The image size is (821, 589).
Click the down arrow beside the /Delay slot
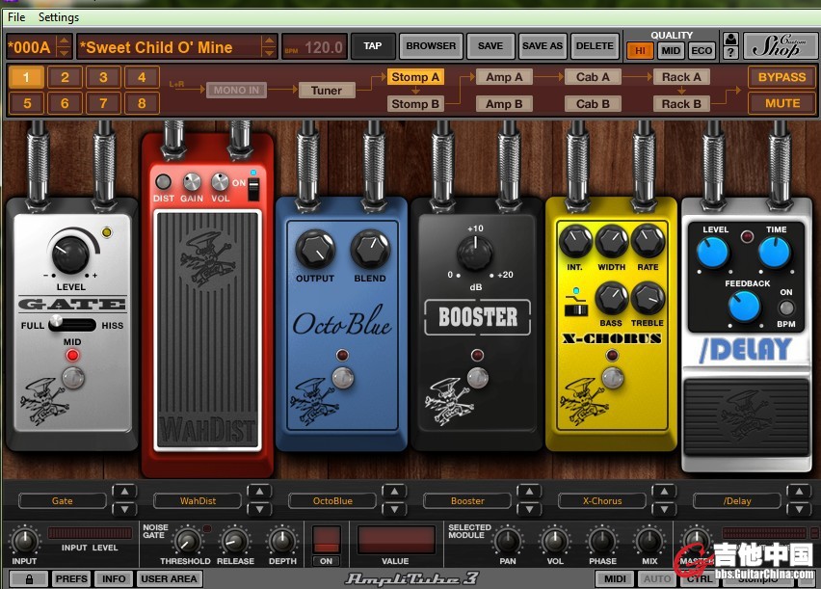[x=799, y=509]
